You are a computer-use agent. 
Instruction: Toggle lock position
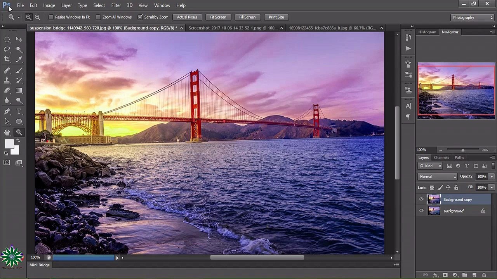448,188
